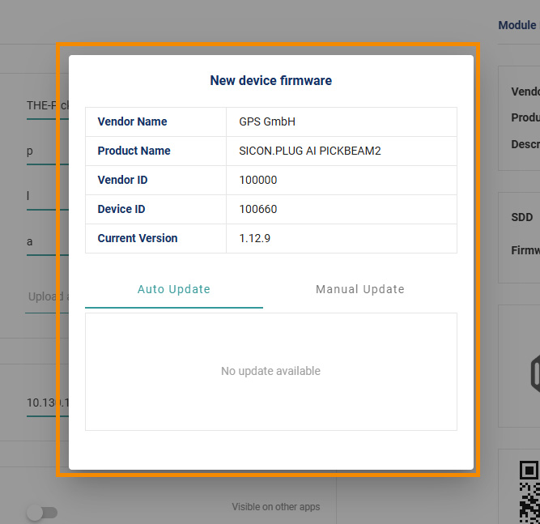The image size is (540, 524).
Task: Click the 'No update available' message
Action: pos(270,371)
